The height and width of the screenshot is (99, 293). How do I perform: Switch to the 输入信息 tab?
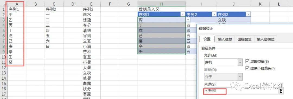click(x=225, y=39)
